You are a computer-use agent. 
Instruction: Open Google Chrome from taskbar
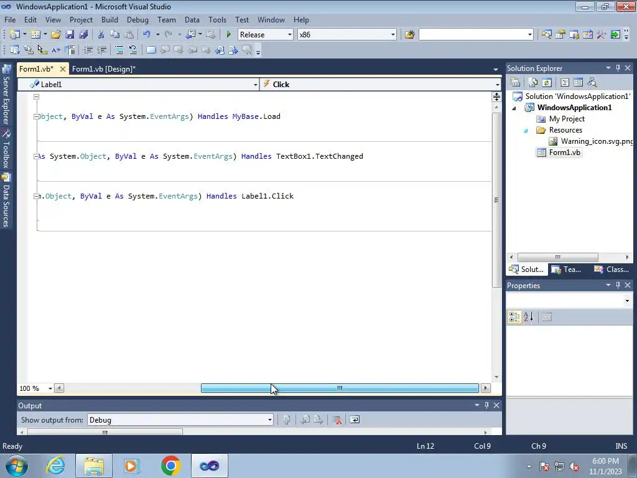[170, 466]
